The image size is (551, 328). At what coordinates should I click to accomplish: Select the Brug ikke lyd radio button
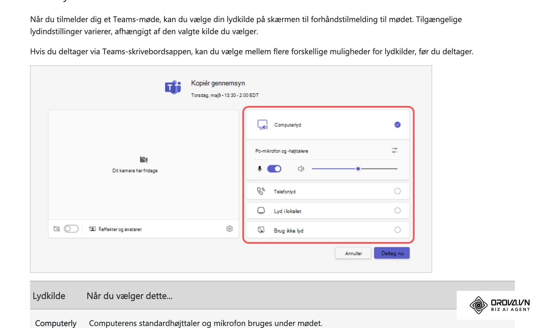tap(397, 230)
